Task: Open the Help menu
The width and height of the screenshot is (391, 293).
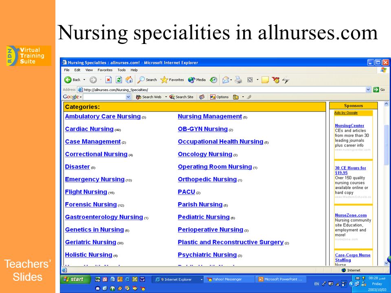Action: [134, 70]
